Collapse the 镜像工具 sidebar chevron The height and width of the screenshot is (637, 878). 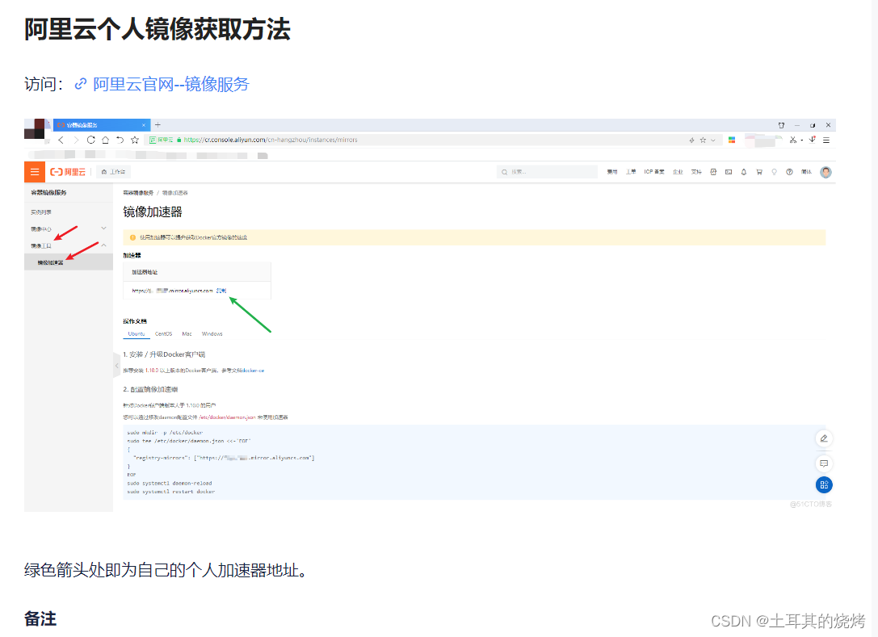coord(103,245)
